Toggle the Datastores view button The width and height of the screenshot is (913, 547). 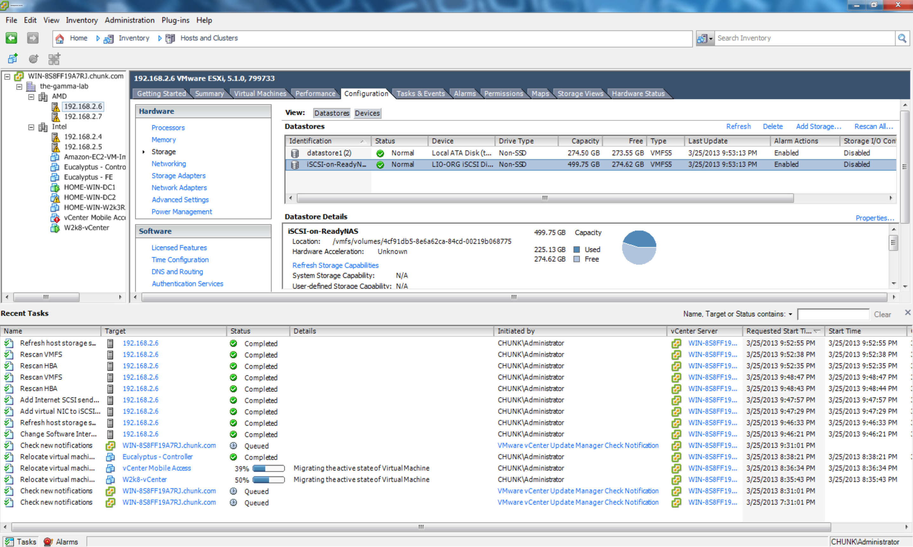point(331,113)
